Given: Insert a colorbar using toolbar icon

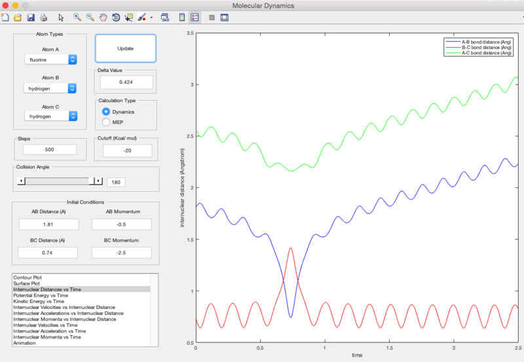Looking at the screenshot, I should click(x=182, y=18).
